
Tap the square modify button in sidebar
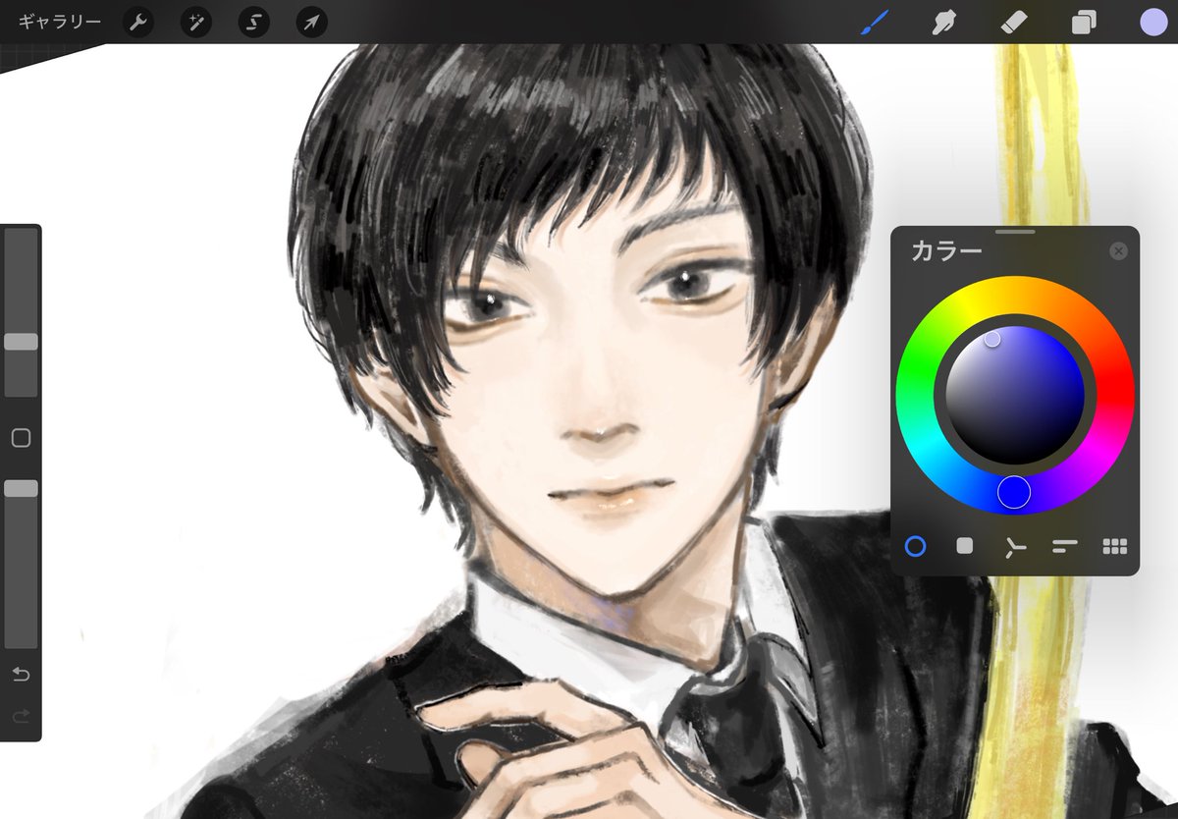pos(21,438)
